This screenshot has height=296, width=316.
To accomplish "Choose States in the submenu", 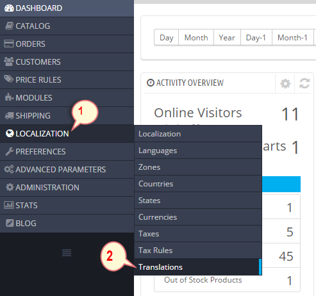I will click(x=198, y=201).
